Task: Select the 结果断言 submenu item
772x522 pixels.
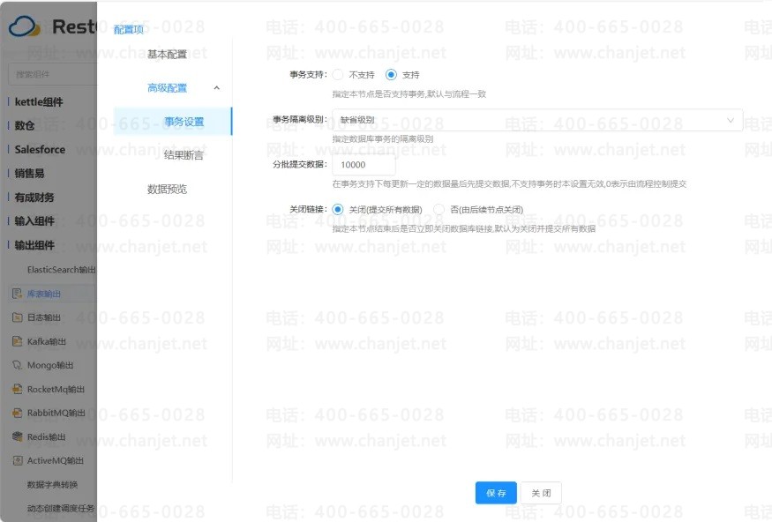Action: point(184,155)
